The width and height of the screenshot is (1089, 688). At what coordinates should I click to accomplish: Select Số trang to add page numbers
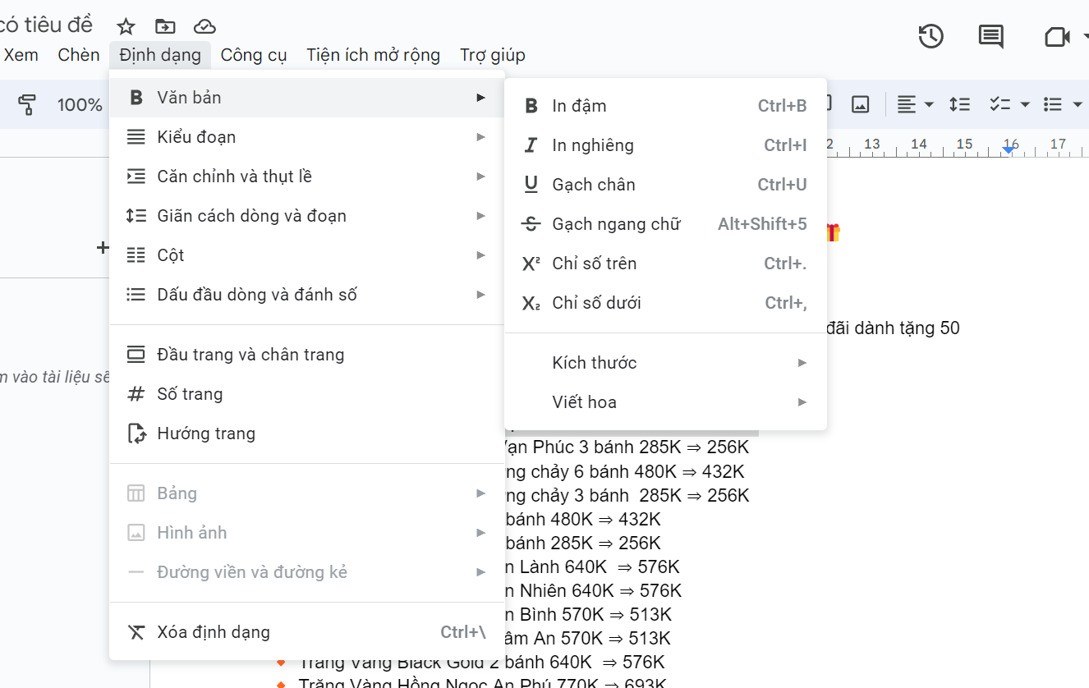189,393
